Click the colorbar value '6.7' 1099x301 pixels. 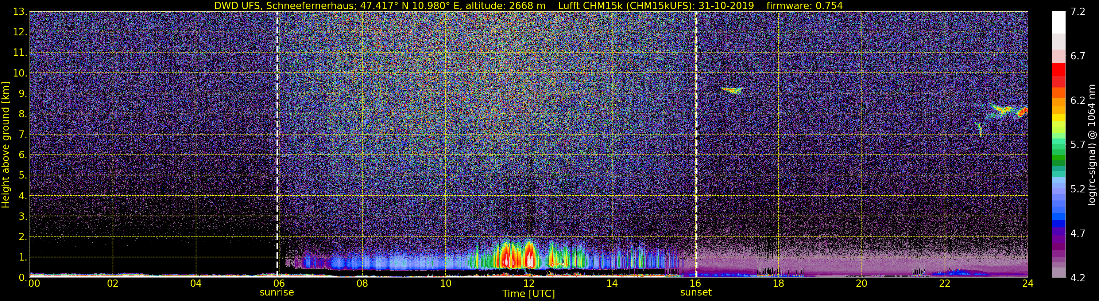[x=1078, y=56]
